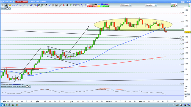Close the RSI indicator panel

coord(29,87)
